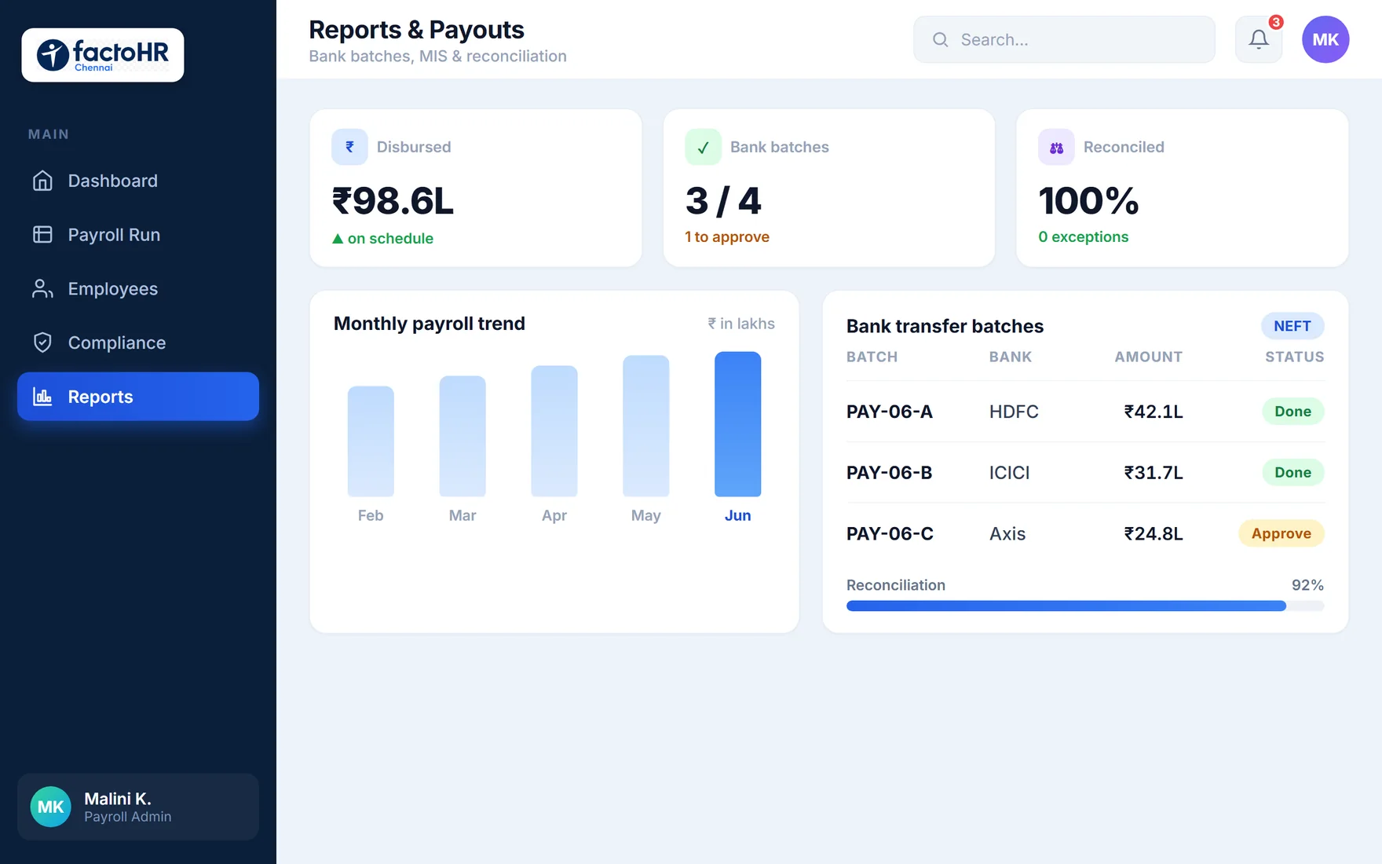Click the '₹ in lakhs' label
The width and height of the screenshot is (1382, 864).
740,324
